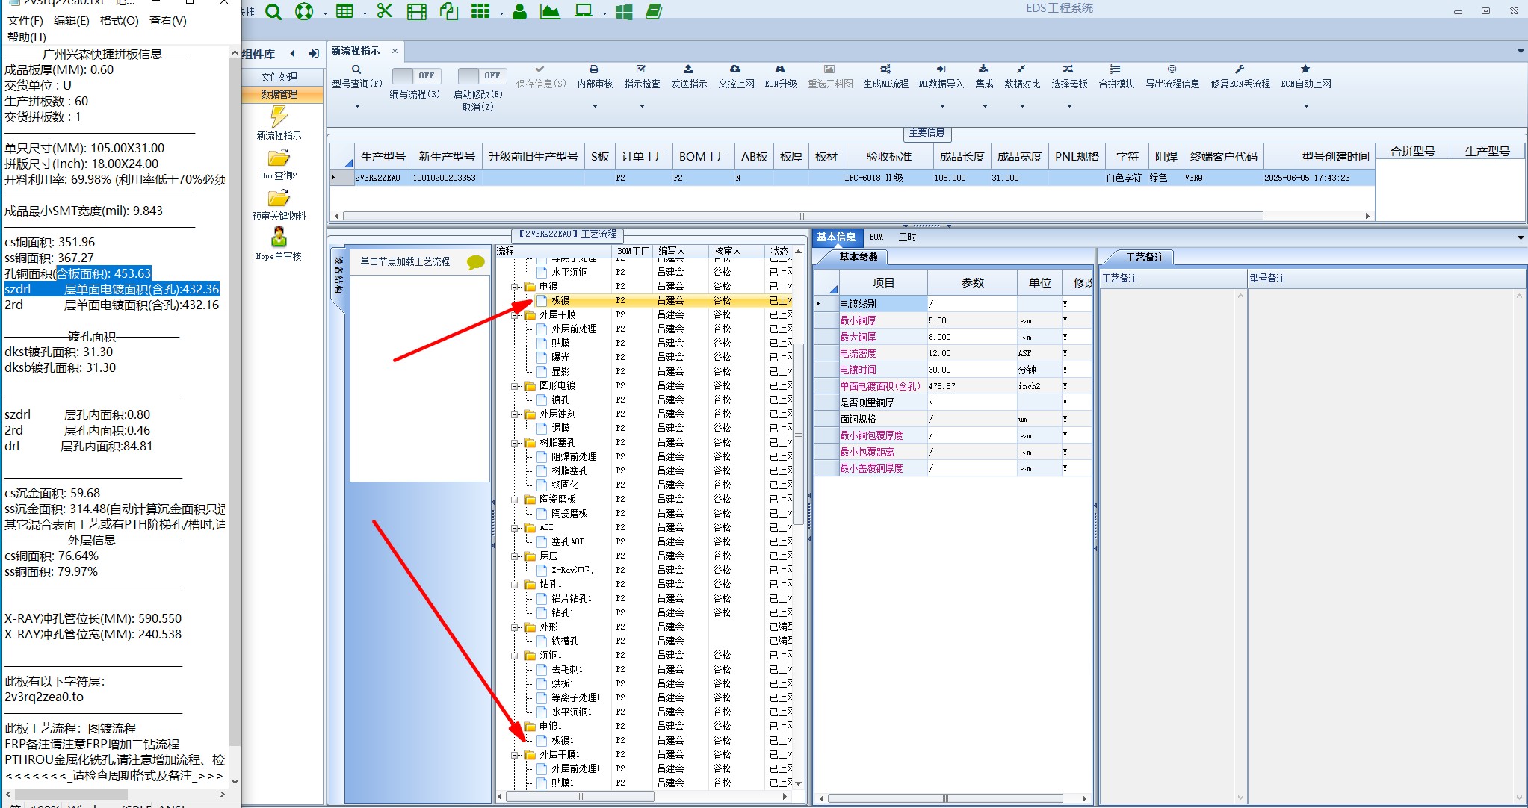Click the green area chart icon
1528x808 pixels.
(550, 11)
